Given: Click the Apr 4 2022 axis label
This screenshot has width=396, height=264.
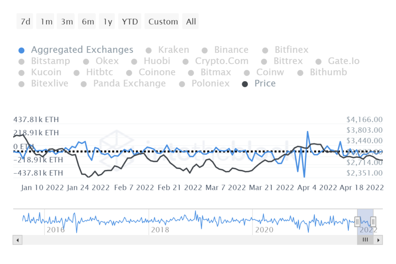Looking at the screenshot, I should coord(317,187).
